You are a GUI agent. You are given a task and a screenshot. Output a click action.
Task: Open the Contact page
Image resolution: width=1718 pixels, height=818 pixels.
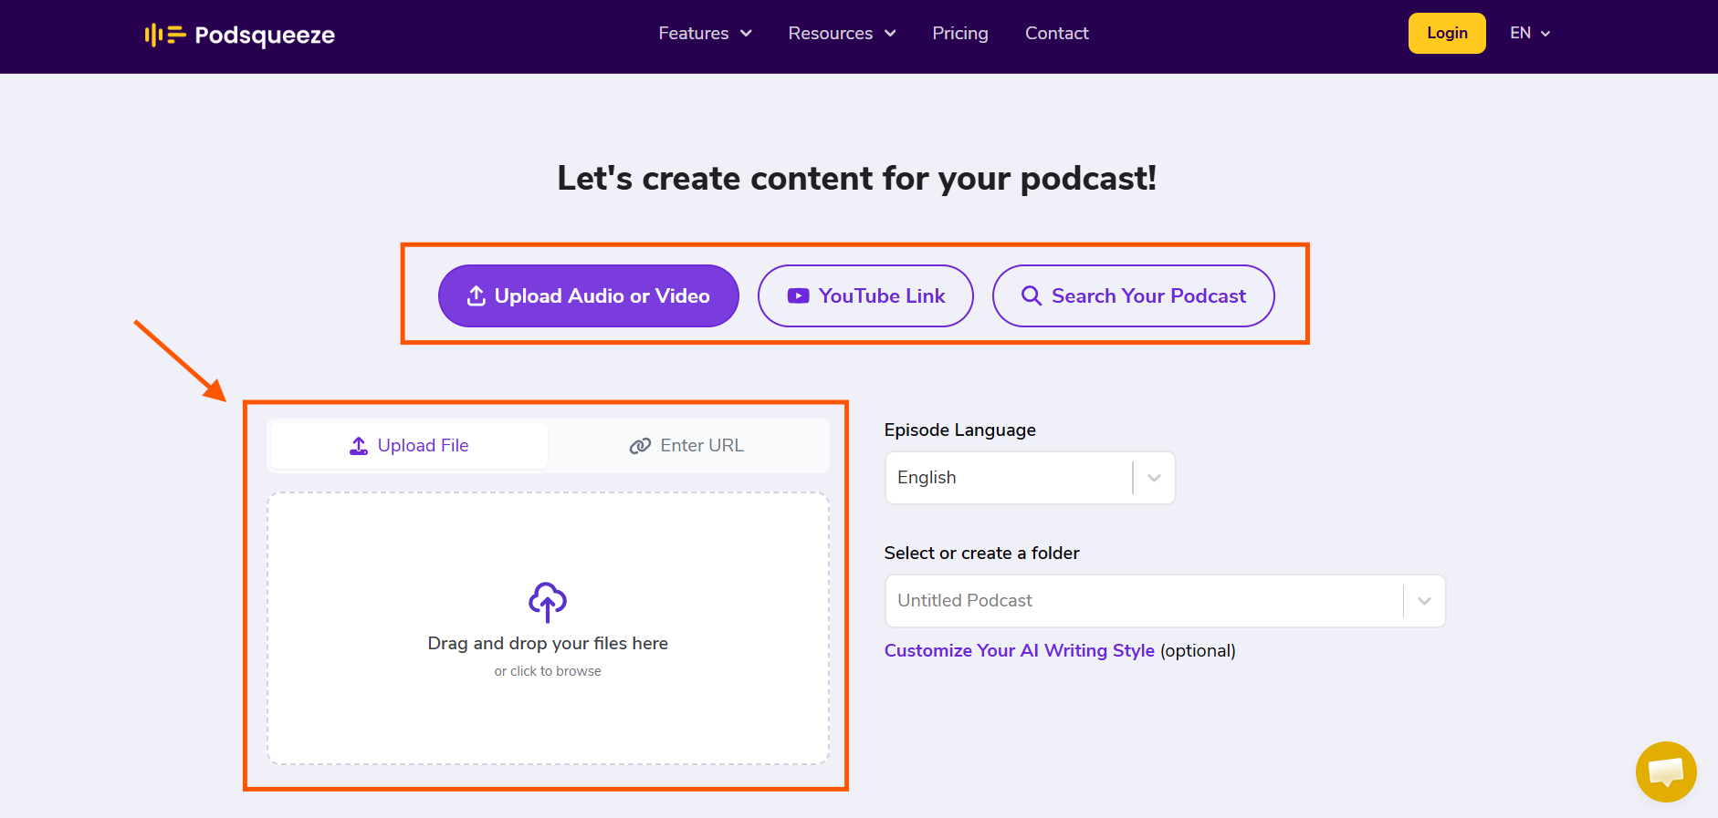click(x=1056, y=33)
